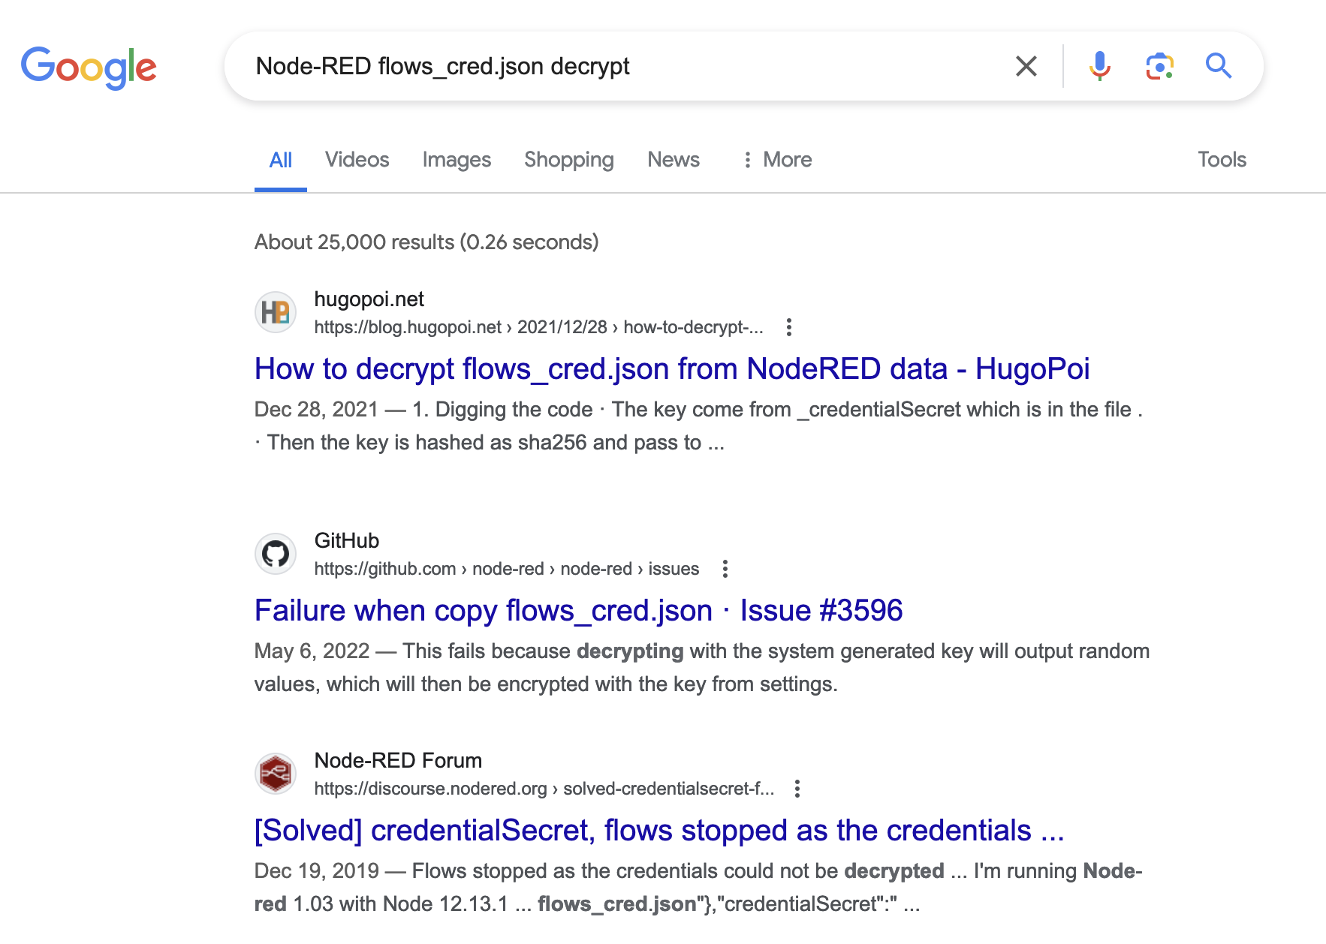
Task: Open 'Failure when copy flows_cred.json' issue link
Action: (x=578, y=611)
